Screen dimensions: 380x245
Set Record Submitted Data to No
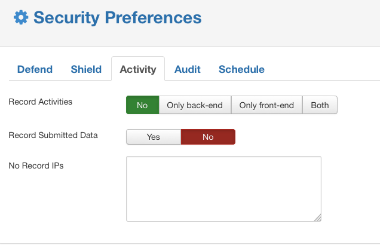(x=208, y=137)
